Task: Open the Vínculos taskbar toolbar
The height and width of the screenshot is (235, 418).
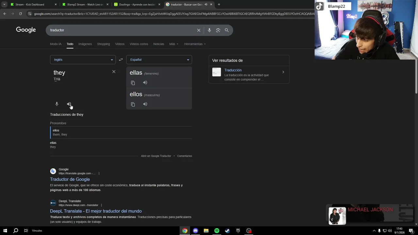Action: click(37, 231)
